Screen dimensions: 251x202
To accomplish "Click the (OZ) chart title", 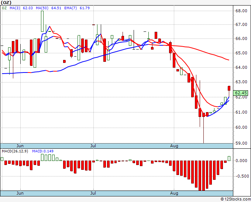I will point(6,3).
